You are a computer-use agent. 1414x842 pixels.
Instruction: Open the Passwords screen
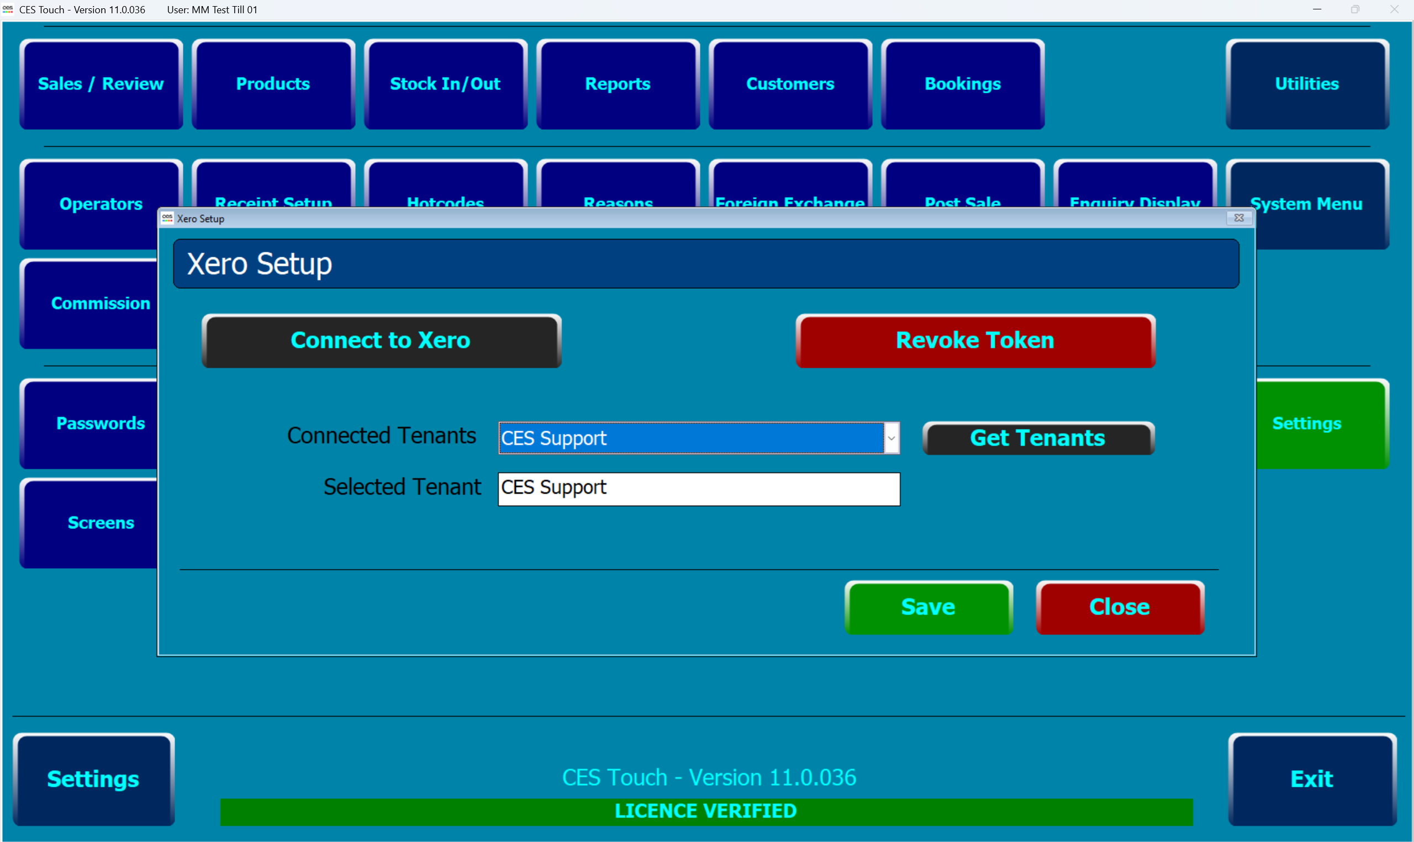coord(101,423)
